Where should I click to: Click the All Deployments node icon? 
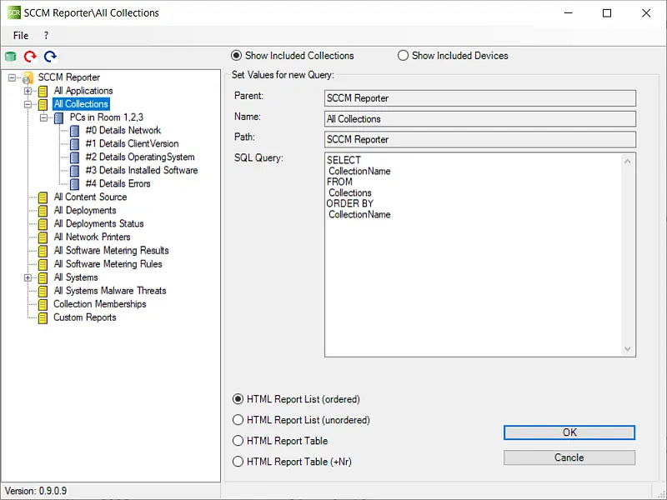43,211
